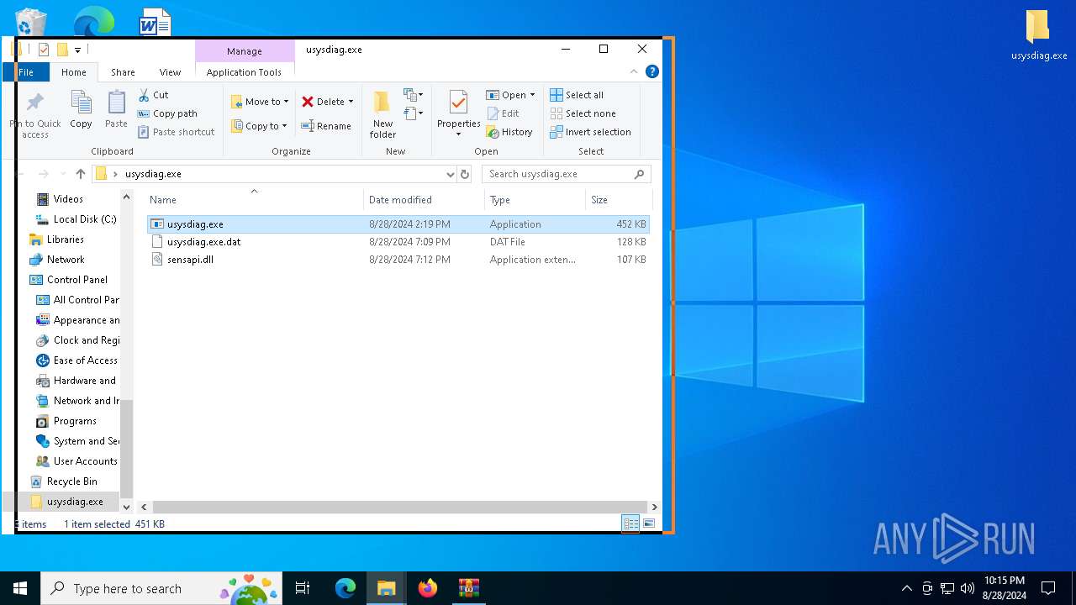Click the Paste ribbon button
This screenshot has width=1076, height=605.
pos(116,111)
